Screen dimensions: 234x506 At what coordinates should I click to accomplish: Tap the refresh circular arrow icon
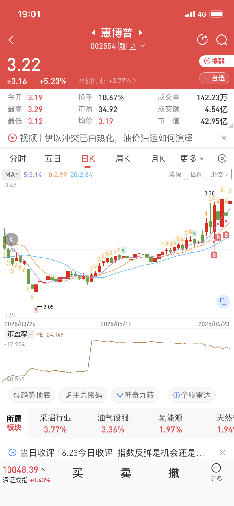pyautogui.click(x=202, y=40)
